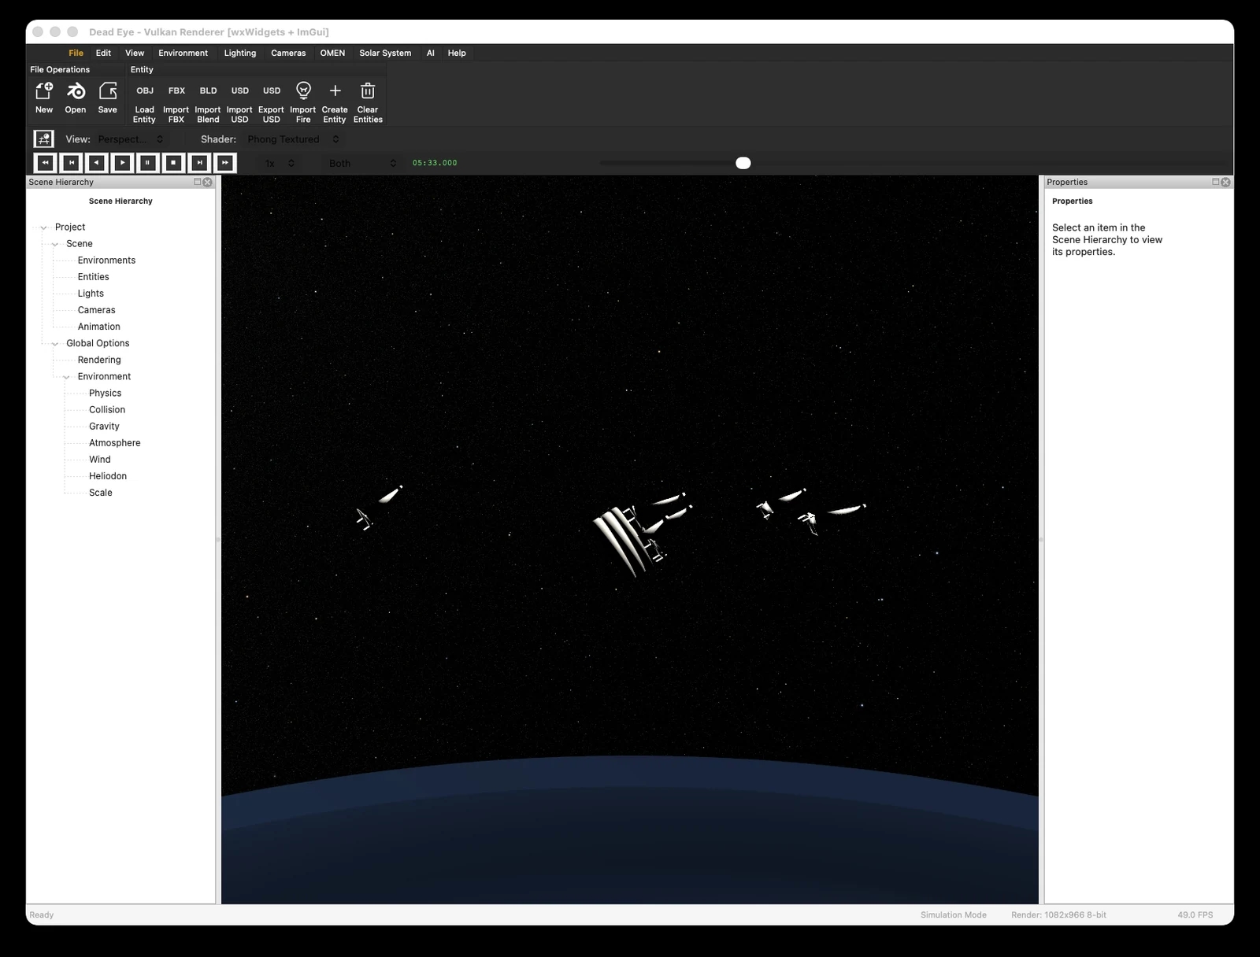Click the 49.0 FPS status text
1260x957 pixels.
(1195, 915)
